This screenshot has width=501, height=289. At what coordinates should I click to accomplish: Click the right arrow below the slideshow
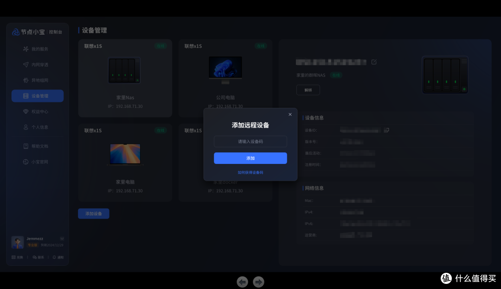click(258, 282)
